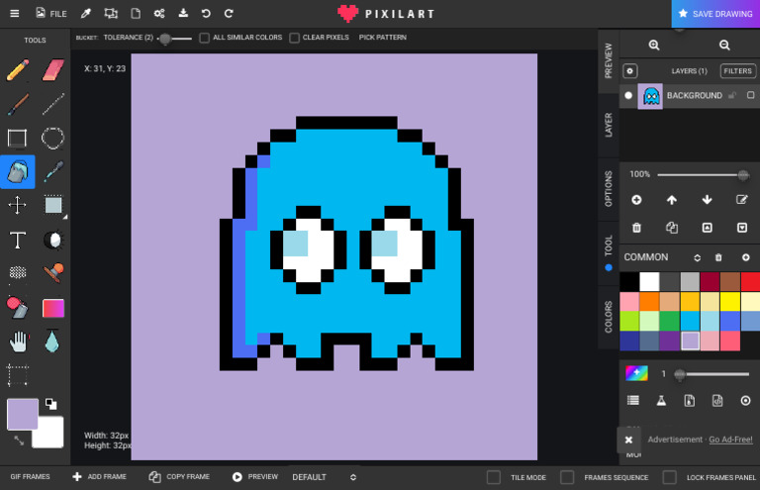This screenshot has width=760, height=490.
Task: Click ADD FRAME
Action: point(99,477)
